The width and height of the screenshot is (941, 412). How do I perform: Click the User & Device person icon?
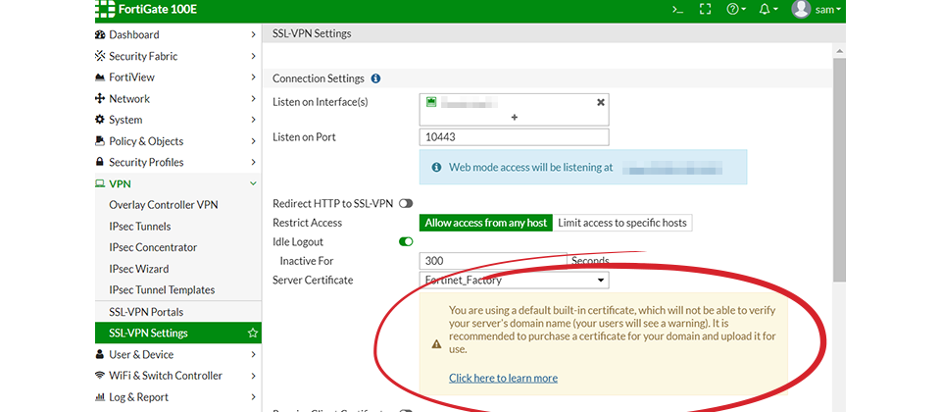pos(100,354)
